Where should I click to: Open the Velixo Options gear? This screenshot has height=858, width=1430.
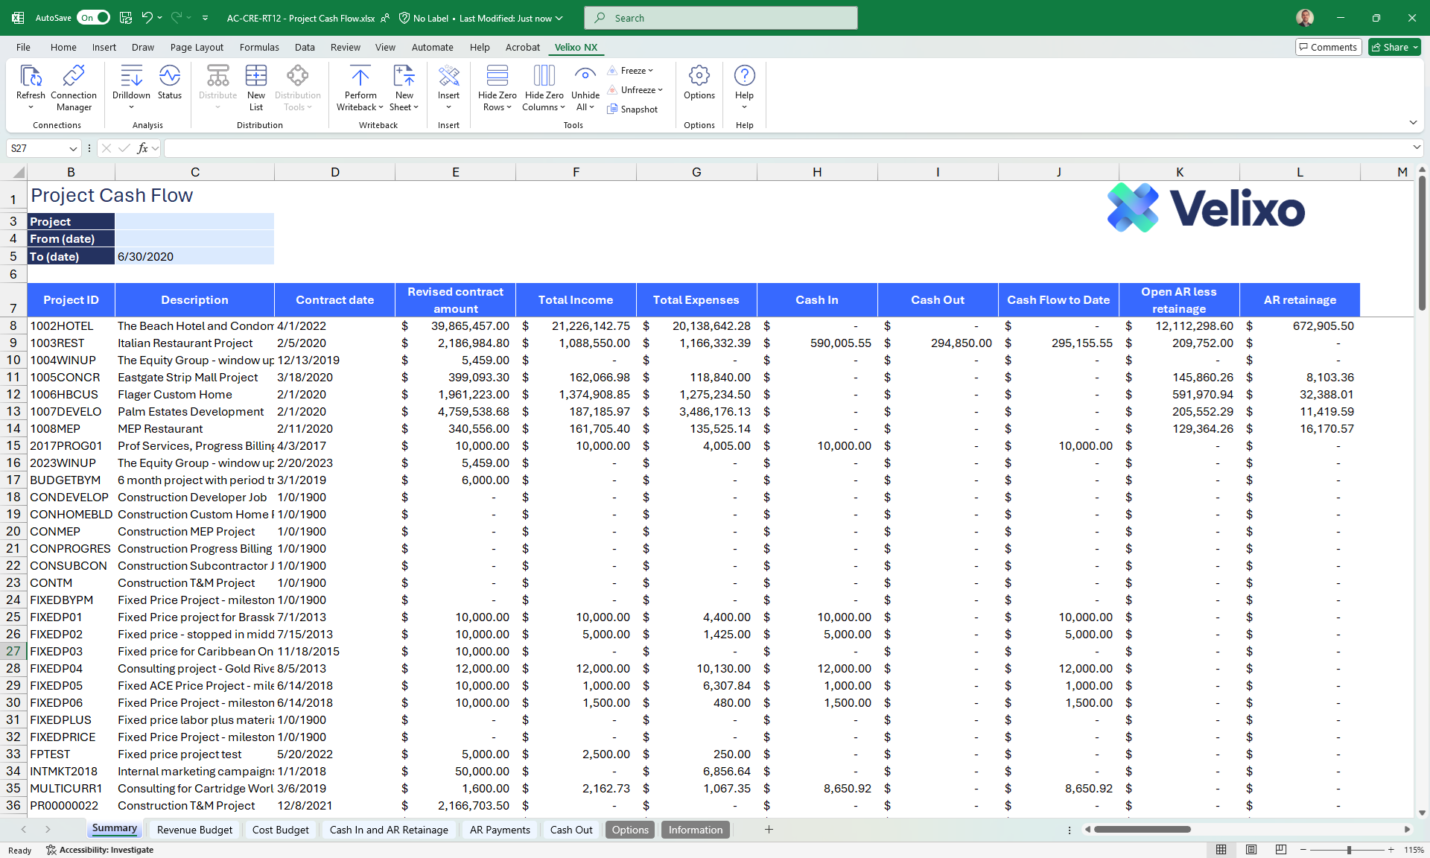[x=699, y=77]
